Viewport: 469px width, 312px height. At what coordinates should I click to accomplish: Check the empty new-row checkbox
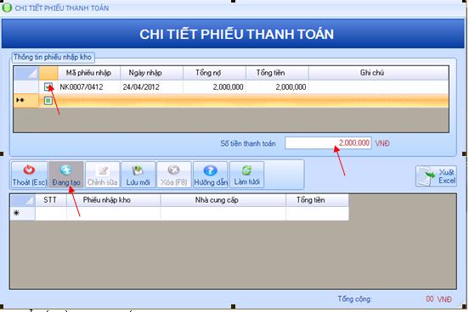coord(48,101)
